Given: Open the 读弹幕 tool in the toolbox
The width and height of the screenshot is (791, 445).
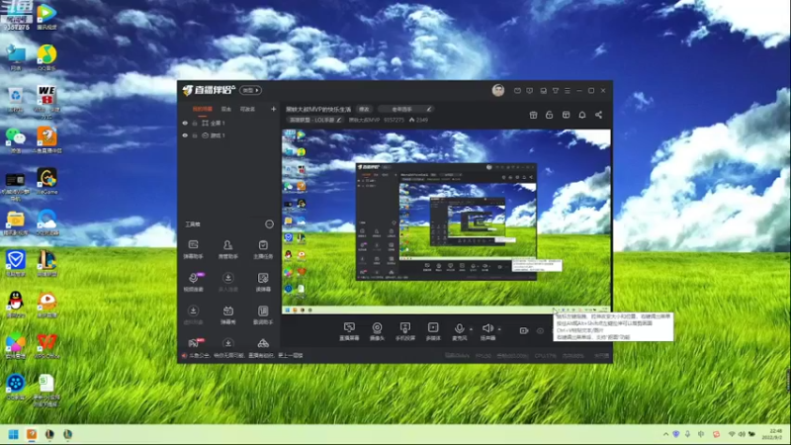Looking at the screenshot, I should [x=263, y=282].
